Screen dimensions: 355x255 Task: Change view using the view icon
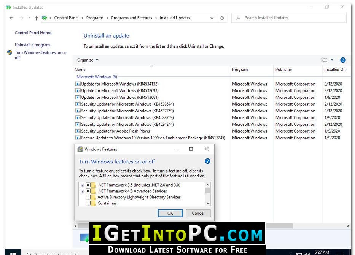324,60
